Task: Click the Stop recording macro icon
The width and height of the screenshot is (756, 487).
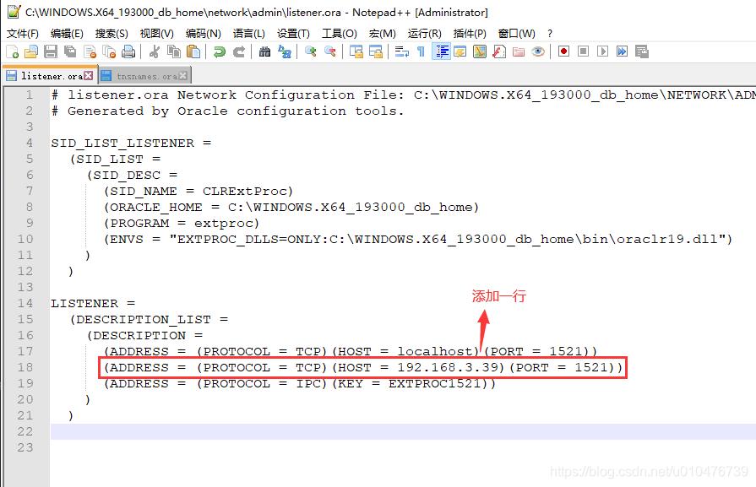Action: (x=583, y=51)
